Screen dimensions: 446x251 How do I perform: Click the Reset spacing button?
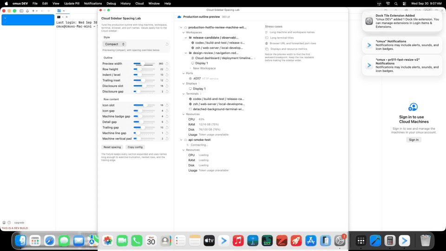pos(112,147)
